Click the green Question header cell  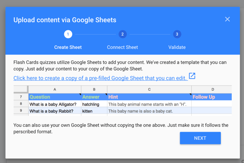[x=54, y=97]
